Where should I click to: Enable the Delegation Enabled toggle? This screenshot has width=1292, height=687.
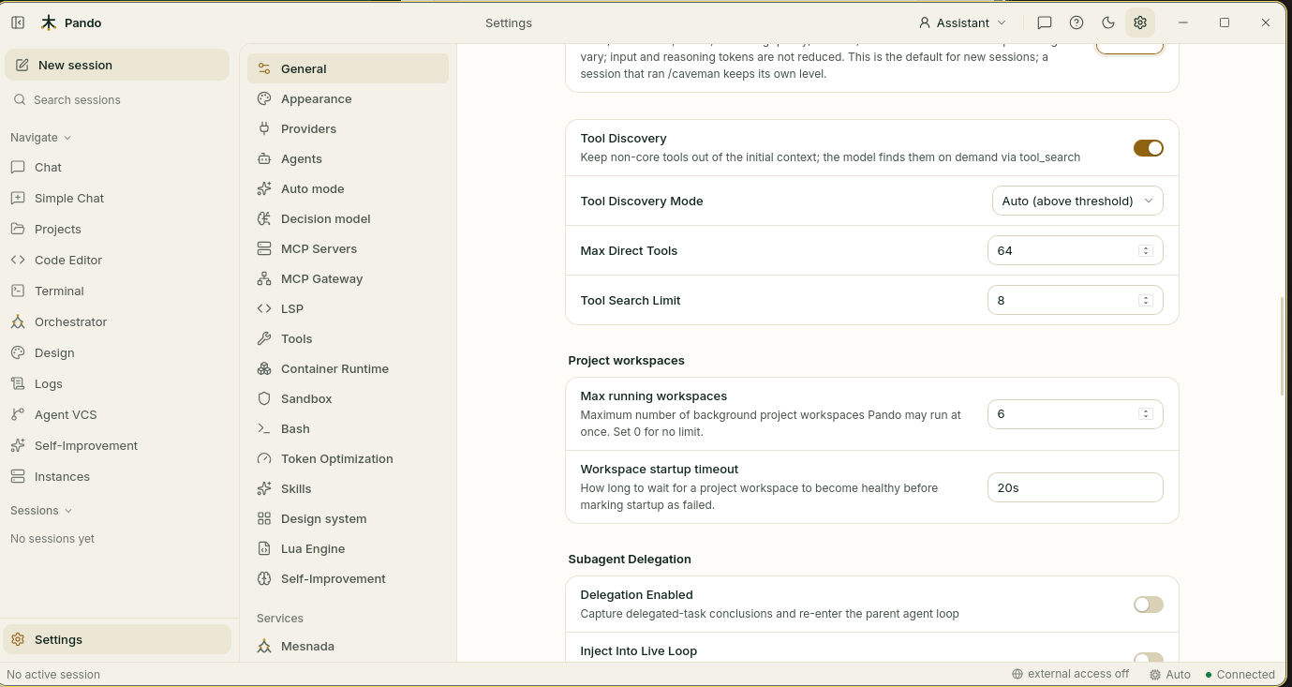click(x=1148, y=605)
